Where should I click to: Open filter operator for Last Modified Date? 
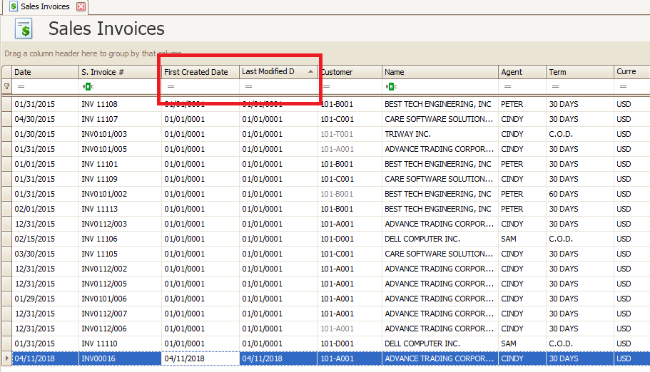point(249,86)
